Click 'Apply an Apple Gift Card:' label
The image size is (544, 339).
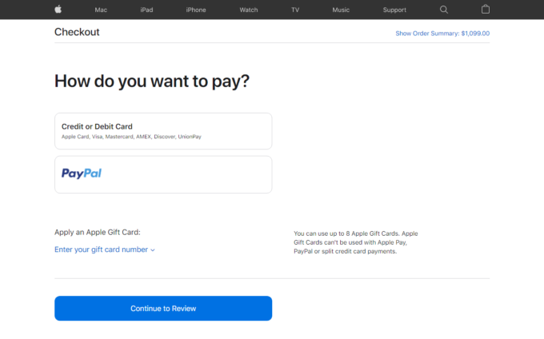click(98, 232)
